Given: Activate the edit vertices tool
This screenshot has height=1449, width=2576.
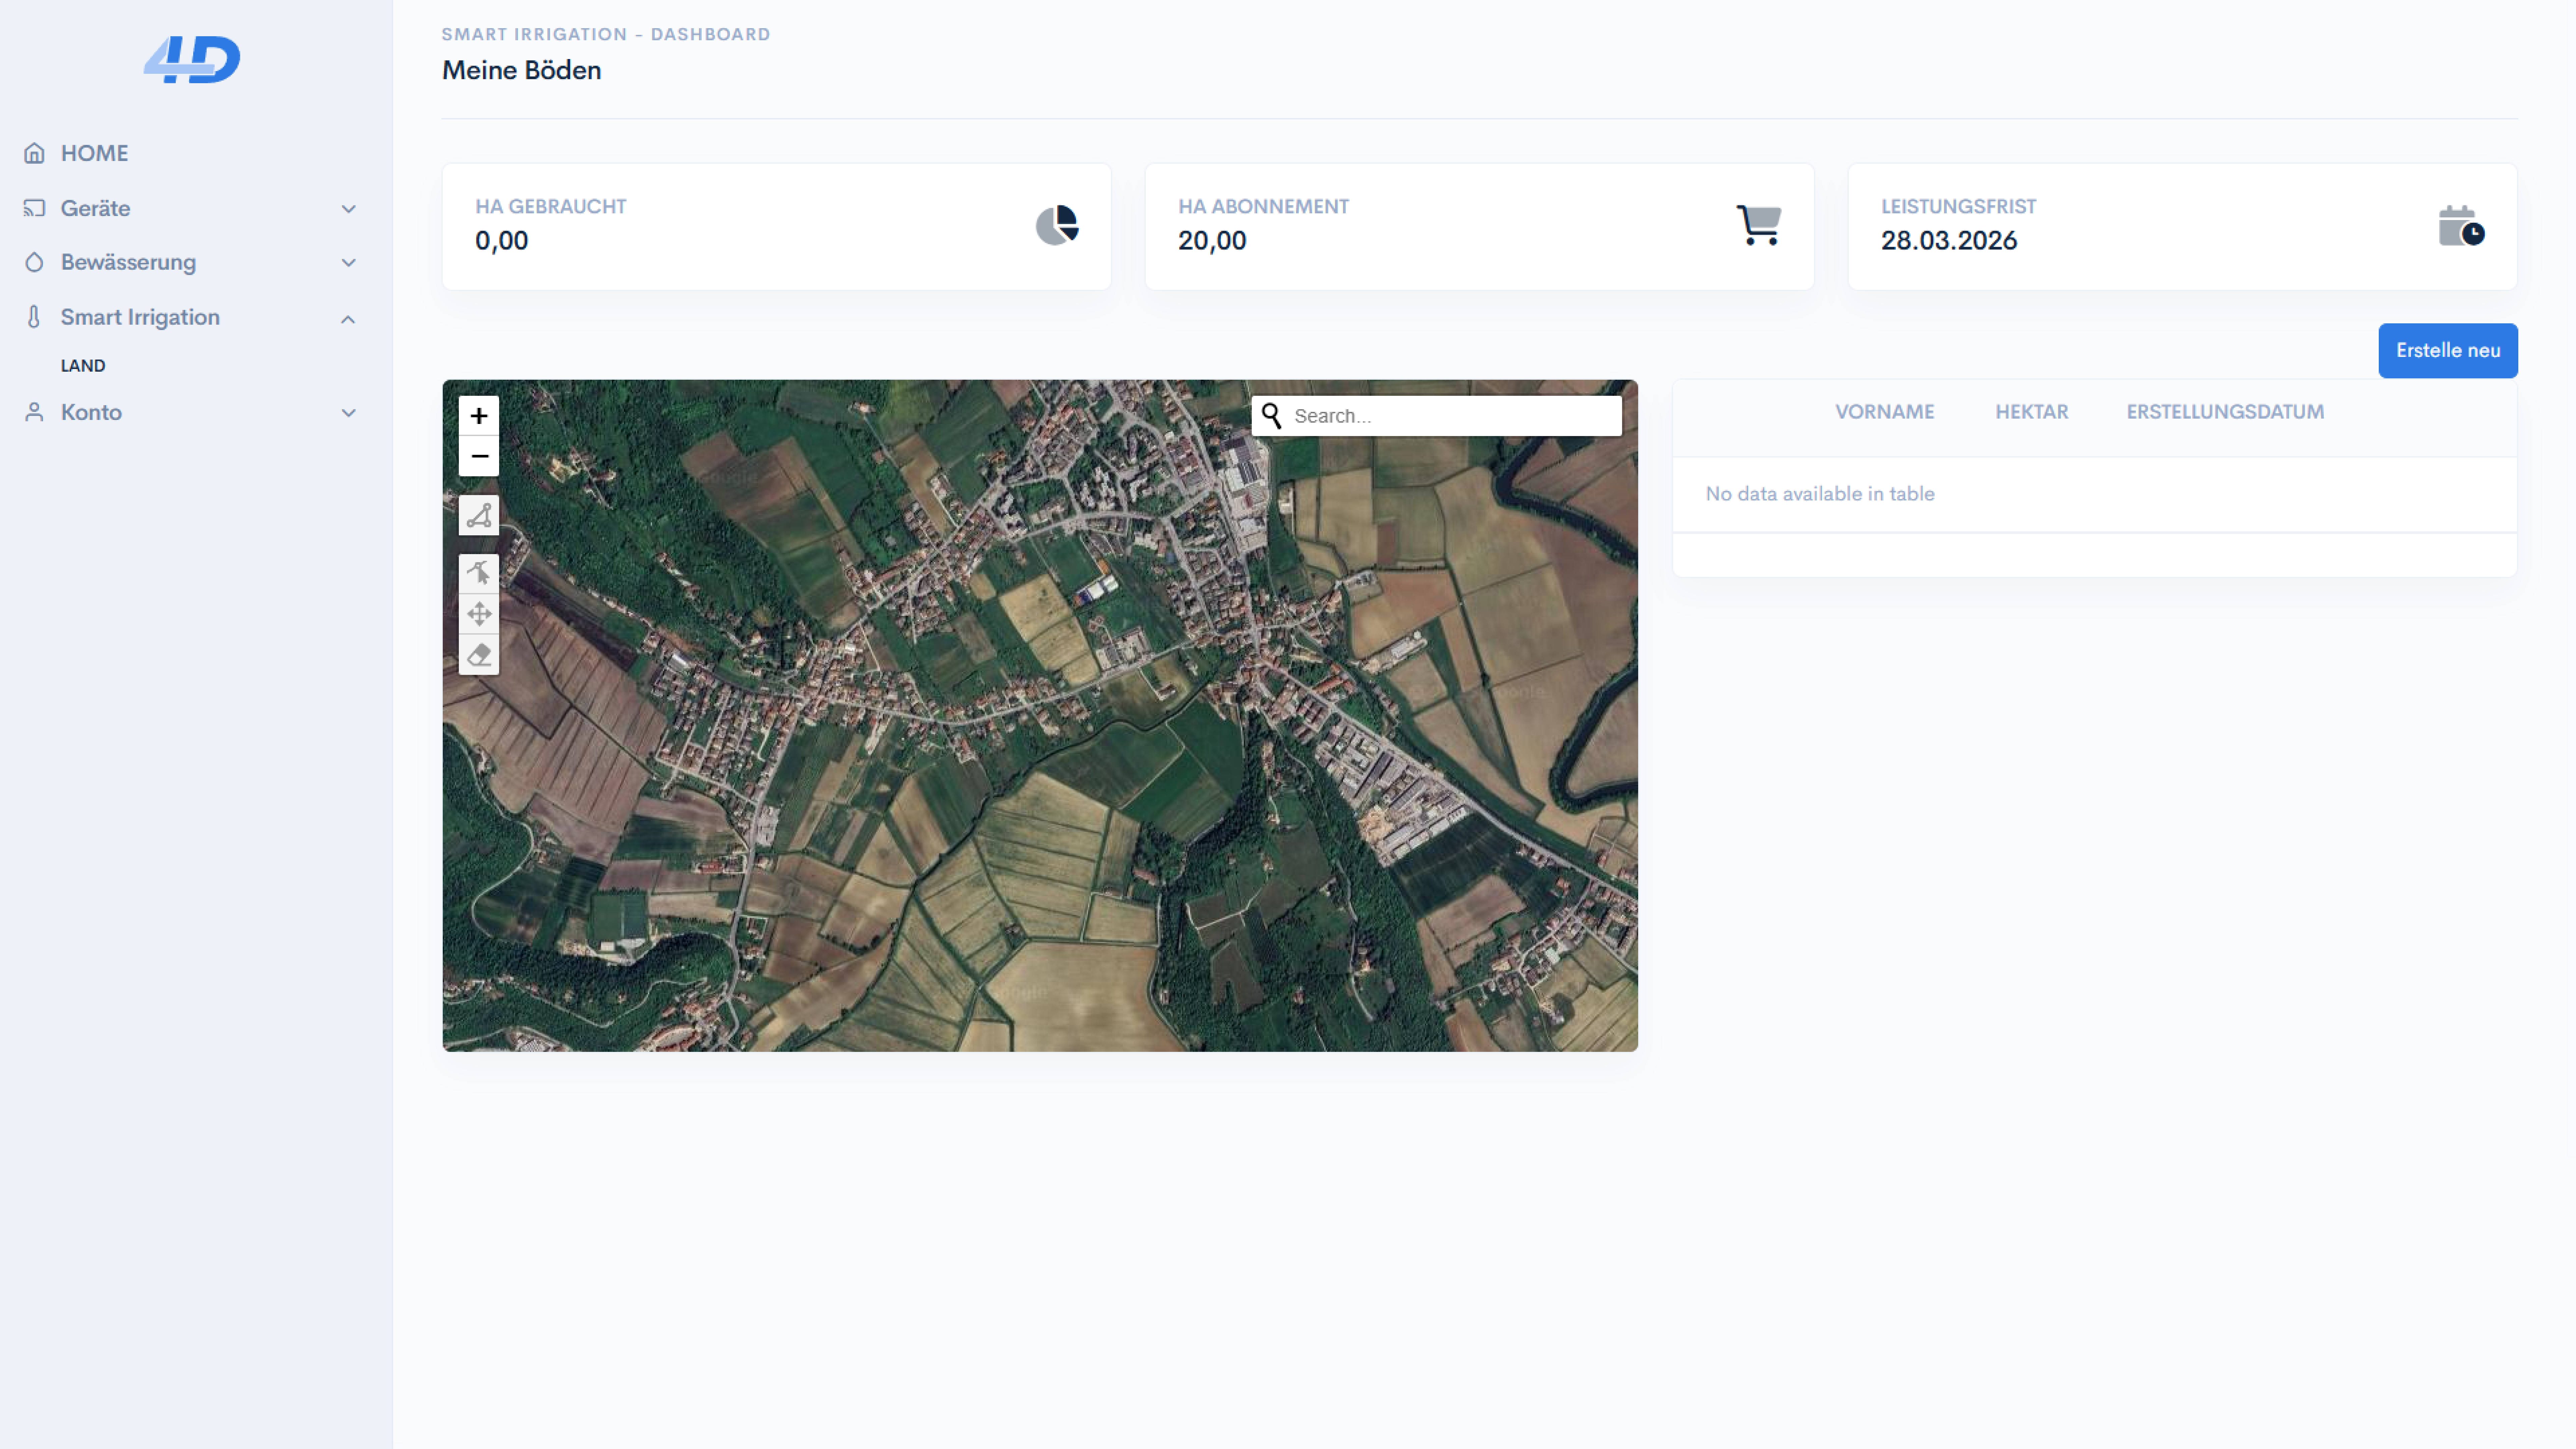Looking at the screenshot, I should (479, 573).
